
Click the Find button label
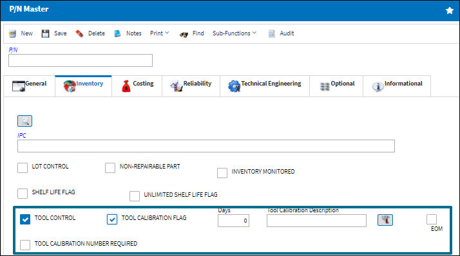point(198,33)
